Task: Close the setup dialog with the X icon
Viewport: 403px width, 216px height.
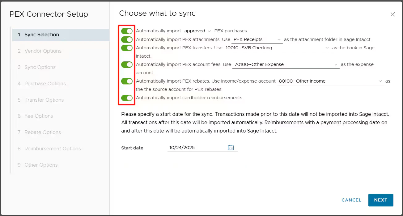Action: pos(392,14)
